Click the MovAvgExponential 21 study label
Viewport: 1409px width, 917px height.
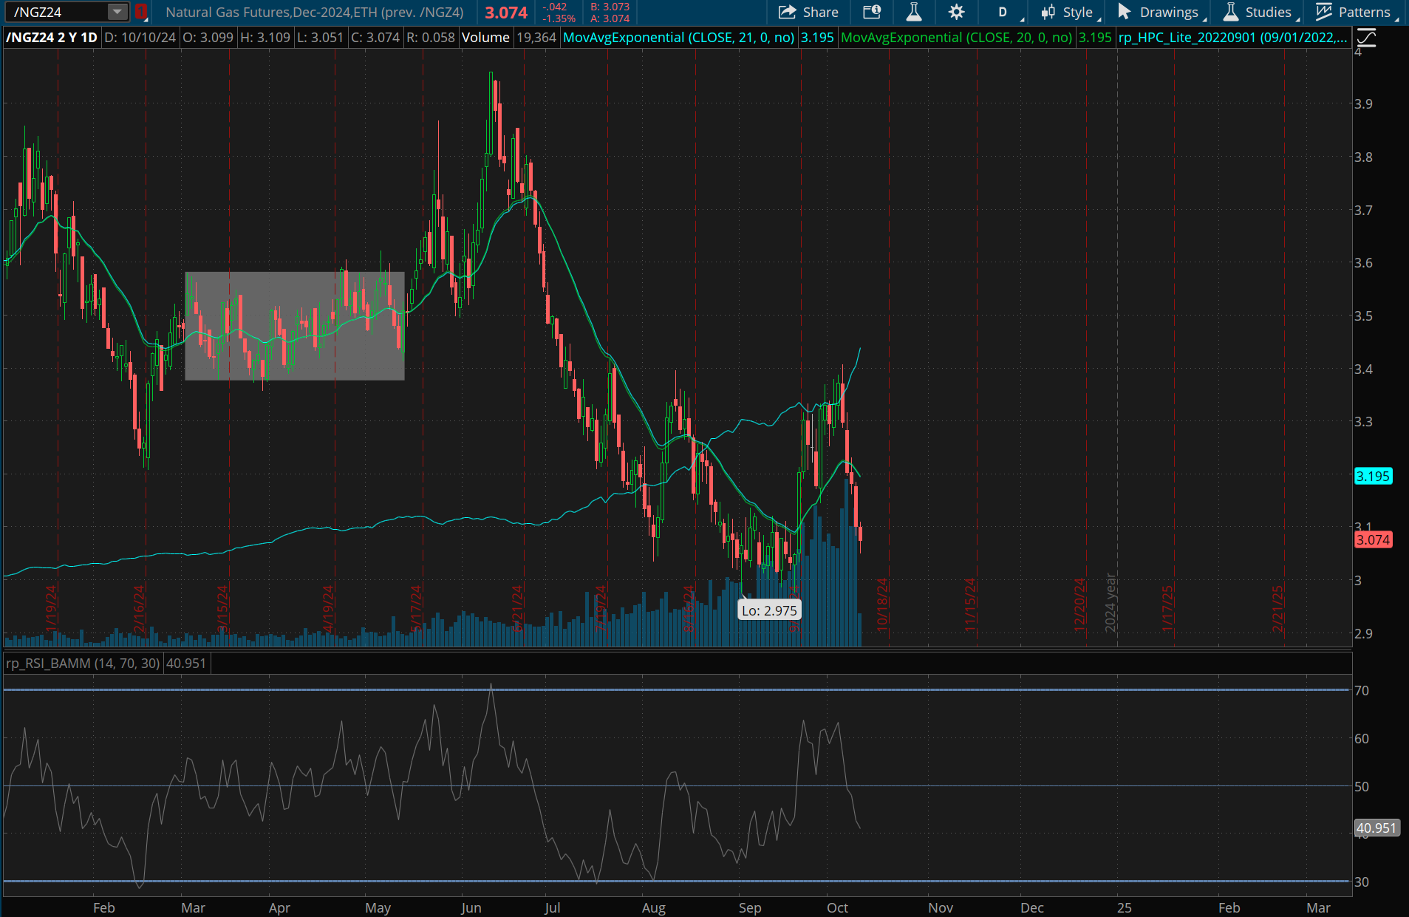[678, 38]
